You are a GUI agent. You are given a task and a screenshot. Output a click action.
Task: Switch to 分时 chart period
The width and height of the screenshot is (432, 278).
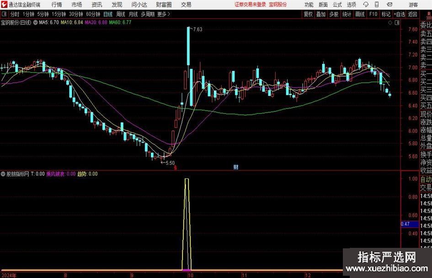(15, 14)
